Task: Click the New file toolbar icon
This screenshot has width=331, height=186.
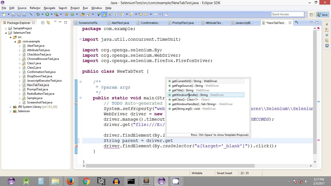Action: [4, 14]
